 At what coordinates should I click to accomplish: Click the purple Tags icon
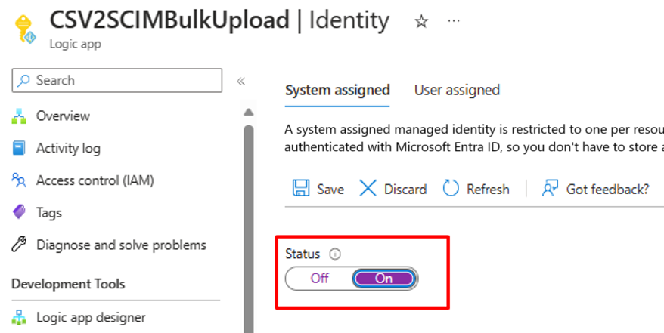click(x=19, y=213)
